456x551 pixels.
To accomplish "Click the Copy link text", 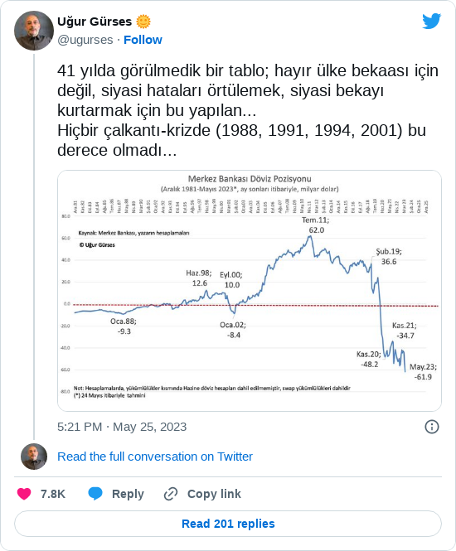I will coord(214,494).
